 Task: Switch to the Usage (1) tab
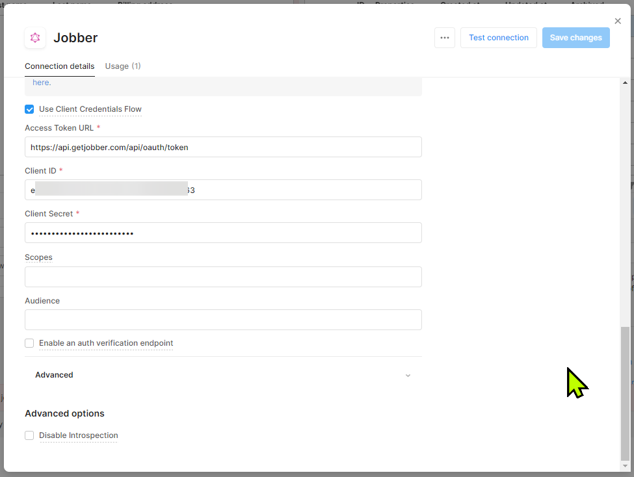[x=123, y=66]
